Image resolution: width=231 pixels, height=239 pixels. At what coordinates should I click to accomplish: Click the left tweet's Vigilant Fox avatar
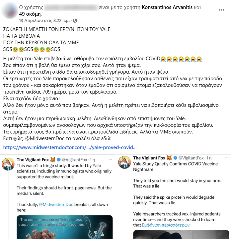pos(8,164)
